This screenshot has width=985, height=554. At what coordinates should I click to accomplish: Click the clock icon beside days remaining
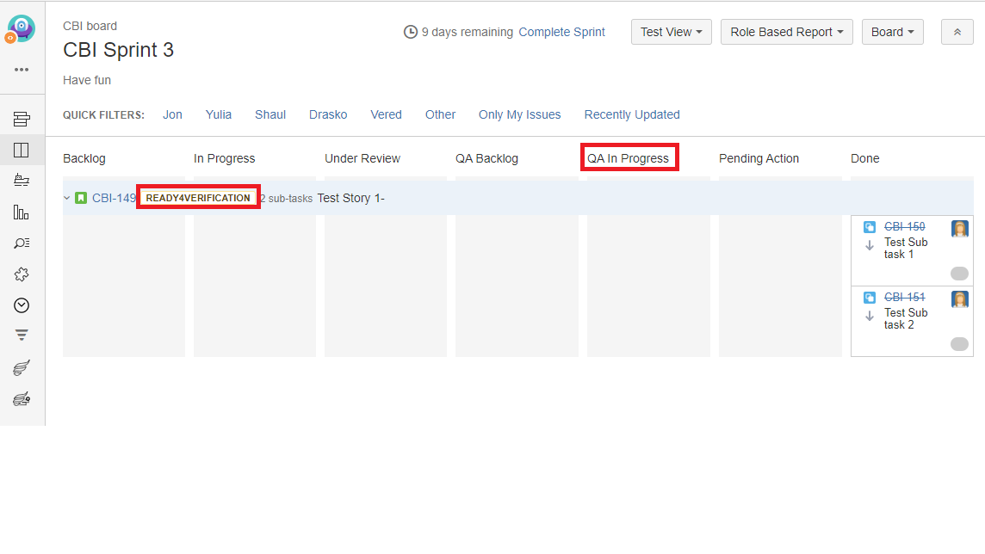(x=410, y=32)
